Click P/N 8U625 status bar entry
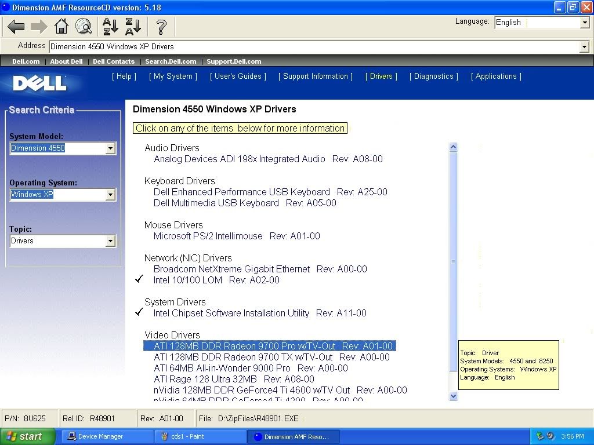 [x=25, y=418]
